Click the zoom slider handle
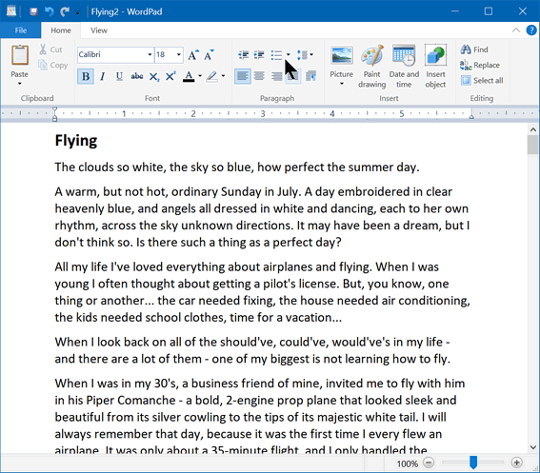 [x=473, y=463]
